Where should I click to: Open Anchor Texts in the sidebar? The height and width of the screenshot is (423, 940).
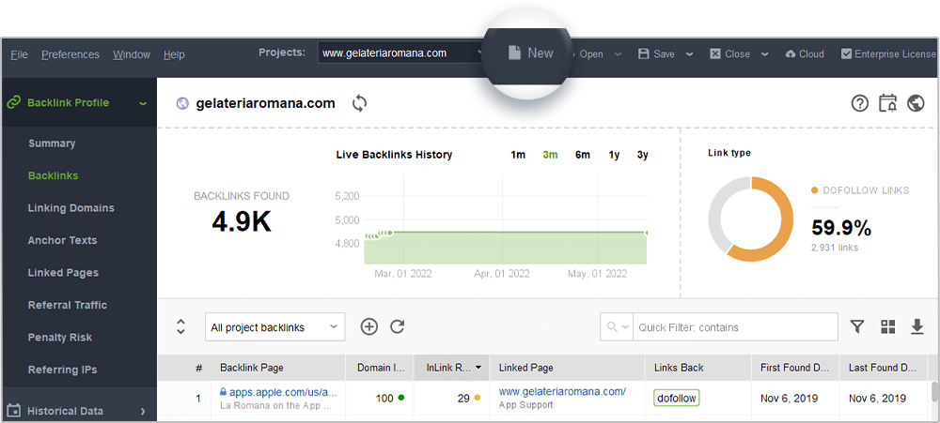click(62, 240)
